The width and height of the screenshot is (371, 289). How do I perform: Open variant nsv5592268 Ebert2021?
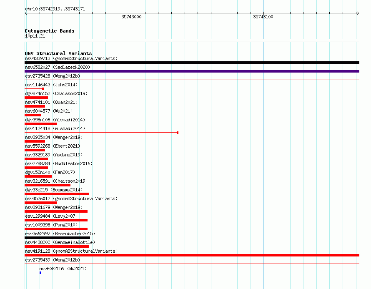pyautogui.click(x=53, y=146)
